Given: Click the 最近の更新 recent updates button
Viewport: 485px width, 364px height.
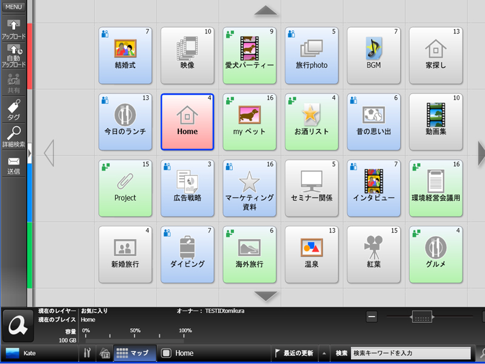Looking at the screenshot, I should (x=295, y=352).
